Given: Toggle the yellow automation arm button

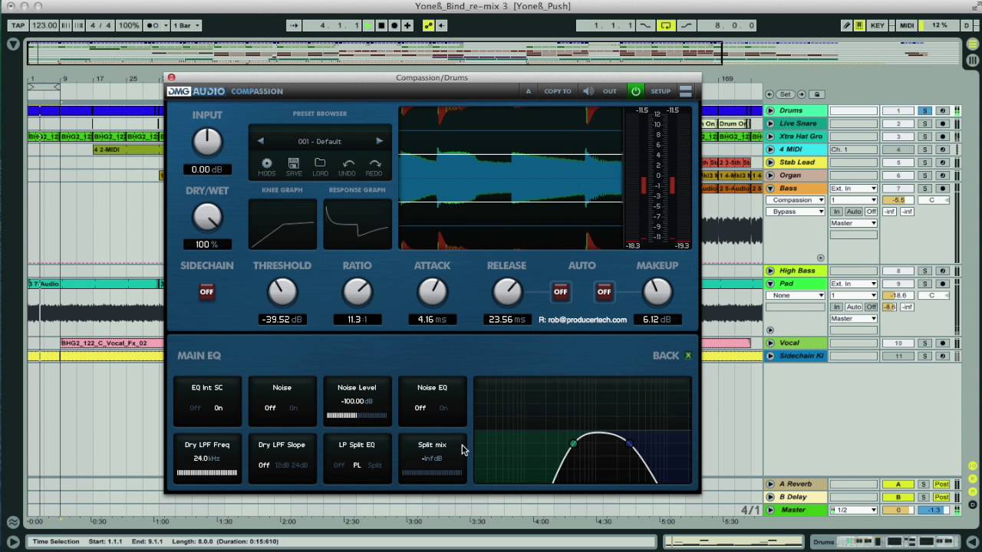Looking at the screenshot, I should pyautogui.click(x=428, y=25).
